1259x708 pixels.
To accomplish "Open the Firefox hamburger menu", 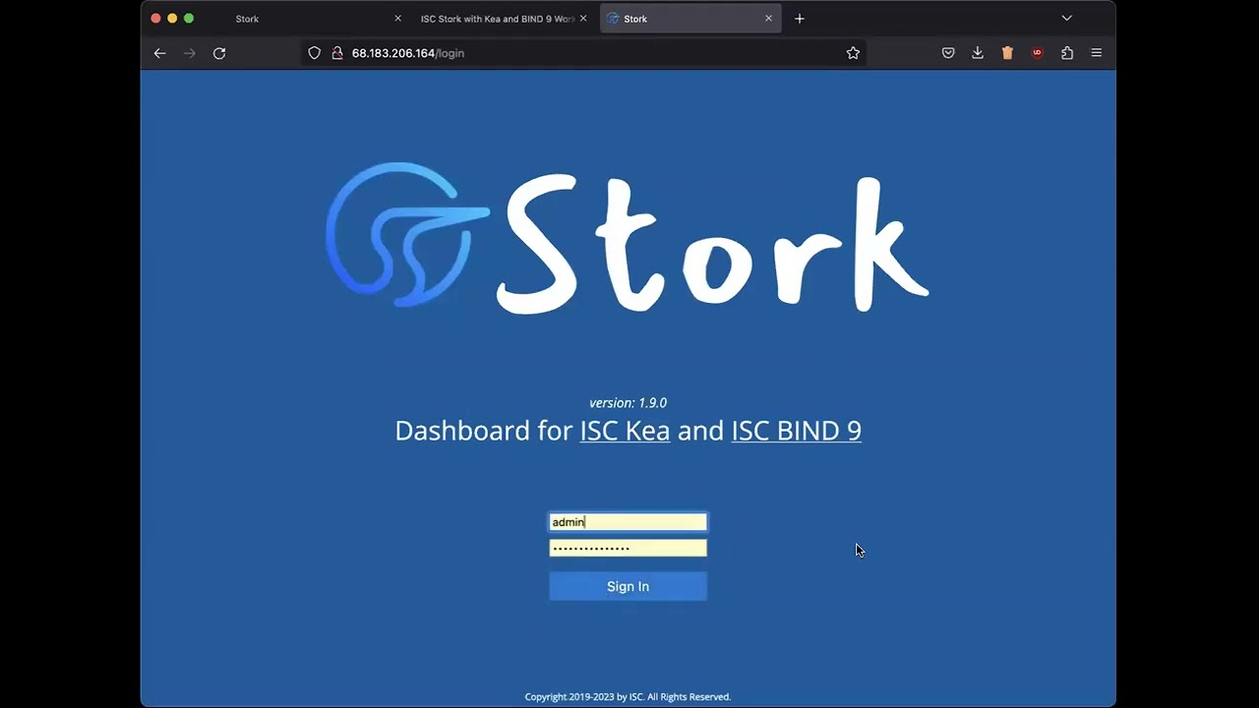I will (x=1097, y=53).
